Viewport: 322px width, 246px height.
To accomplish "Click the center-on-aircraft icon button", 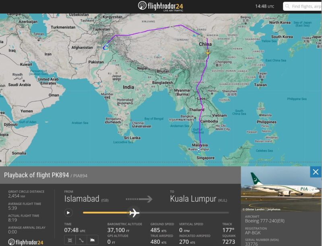I will (70, 240).
